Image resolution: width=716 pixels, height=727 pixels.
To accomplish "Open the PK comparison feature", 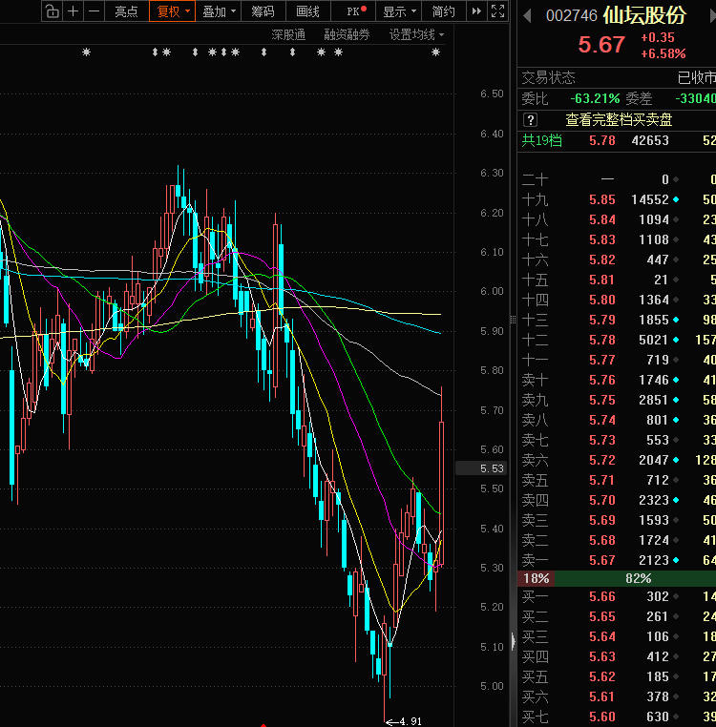I will [353, 11].
